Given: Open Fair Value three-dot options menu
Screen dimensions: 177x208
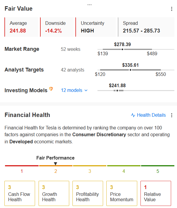Looking at the screenshot, I should point(172,9).
